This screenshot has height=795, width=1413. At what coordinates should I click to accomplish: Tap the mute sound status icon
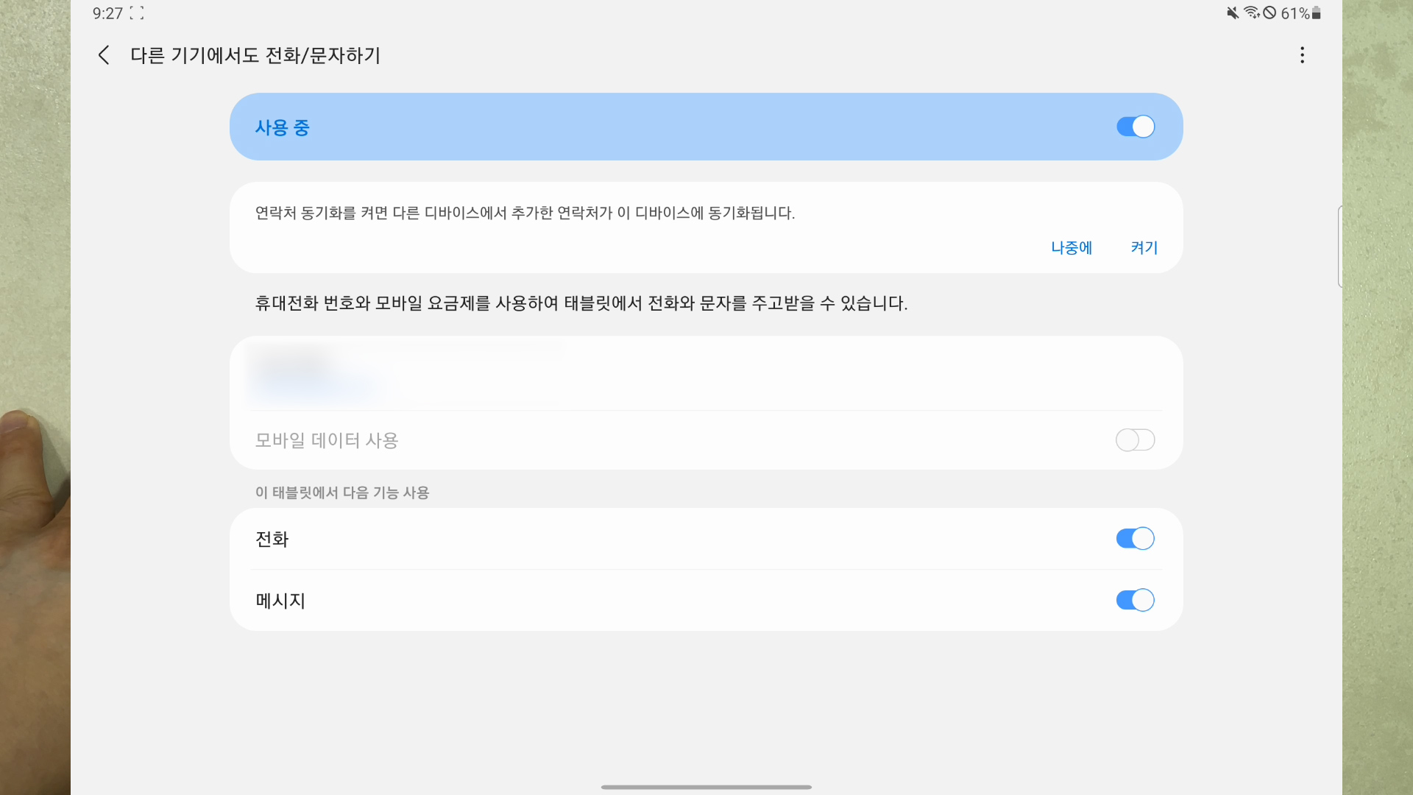tap(1232, 13)
